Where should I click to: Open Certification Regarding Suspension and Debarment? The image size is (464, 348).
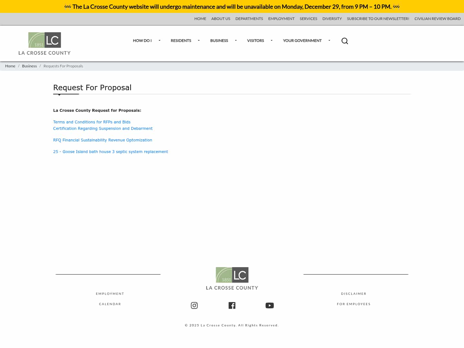(x=103, y=128)
